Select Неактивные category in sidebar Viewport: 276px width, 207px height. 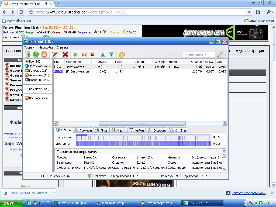[38, 80]
